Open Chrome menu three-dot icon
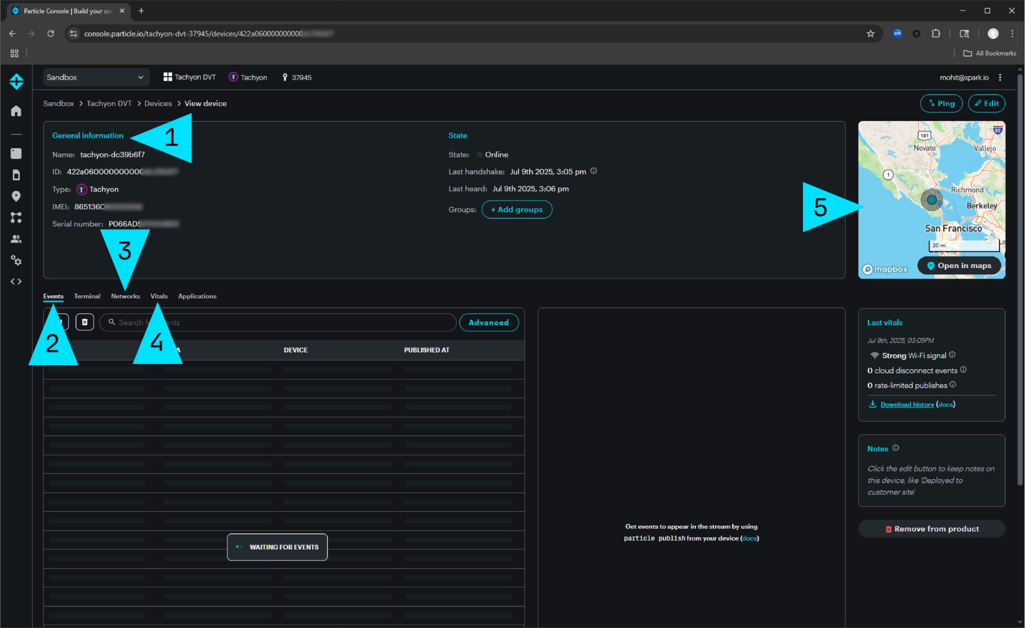The image size is (1025, 628). click(x=1012, y=34)
